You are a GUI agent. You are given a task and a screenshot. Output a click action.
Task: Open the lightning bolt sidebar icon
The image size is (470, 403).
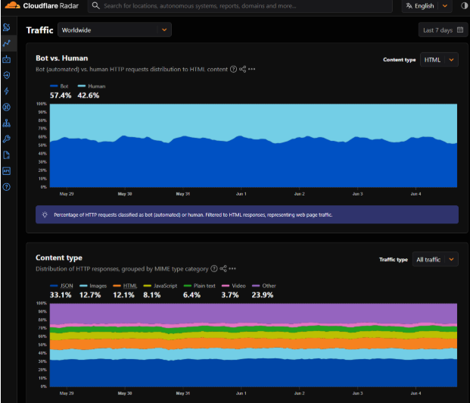tap(7, 91)
